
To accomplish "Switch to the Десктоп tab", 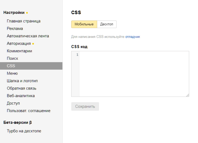I will pyautogui.click(x=107, y=24).
